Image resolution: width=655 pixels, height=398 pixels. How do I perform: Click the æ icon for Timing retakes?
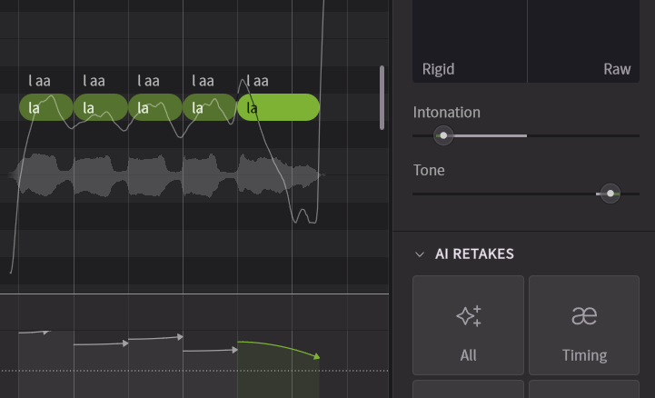tap(584, 316)
